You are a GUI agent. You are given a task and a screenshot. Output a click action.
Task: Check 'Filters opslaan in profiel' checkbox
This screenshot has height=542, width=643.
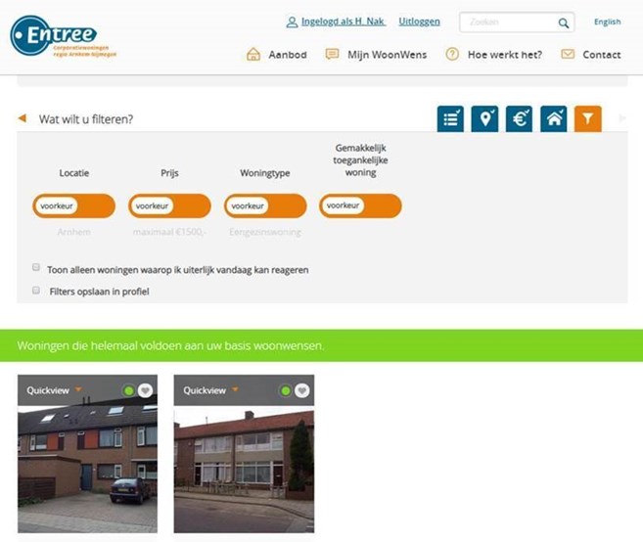pos(36,291)
